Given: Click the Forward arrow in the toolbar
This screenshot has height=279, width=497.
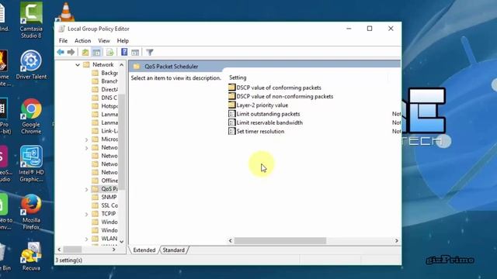Looking at the screenshot, I should [x=71, y=52].
